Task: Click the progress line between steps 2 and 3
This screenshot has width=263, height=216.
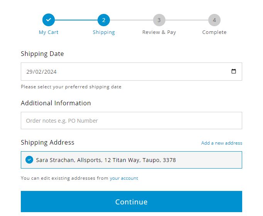Action: (x=131, y=20)
